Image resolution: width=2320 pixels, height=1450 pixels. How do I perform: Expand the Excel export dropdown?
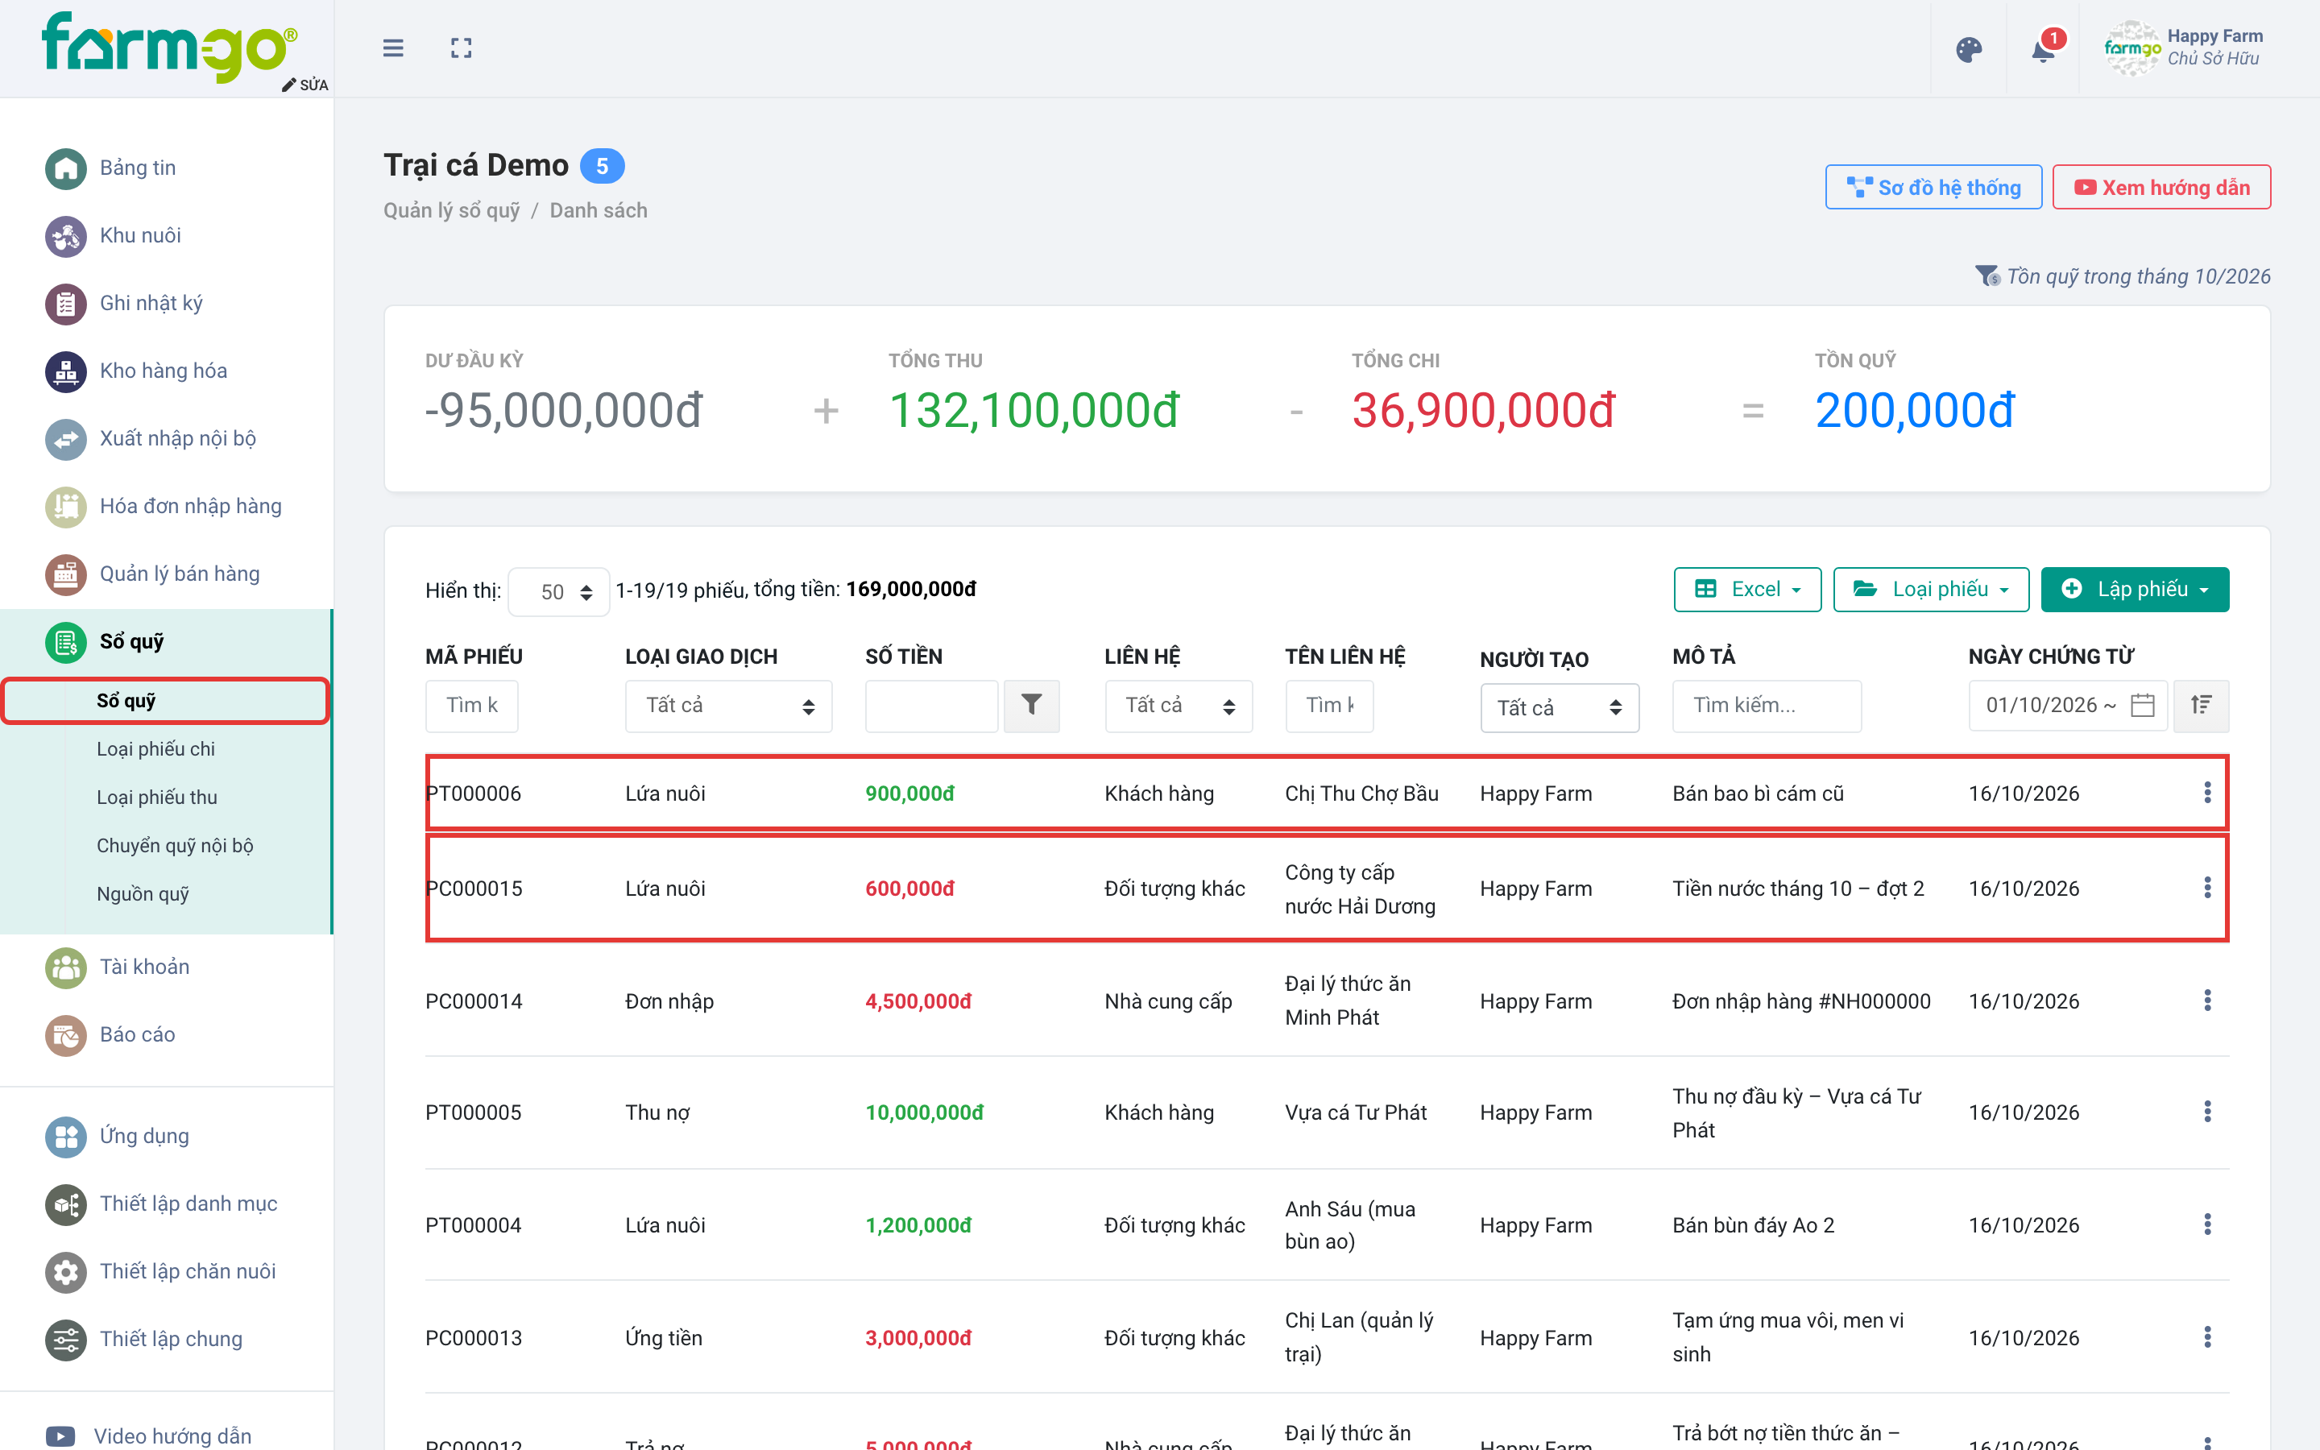[x=1746, y=590]
